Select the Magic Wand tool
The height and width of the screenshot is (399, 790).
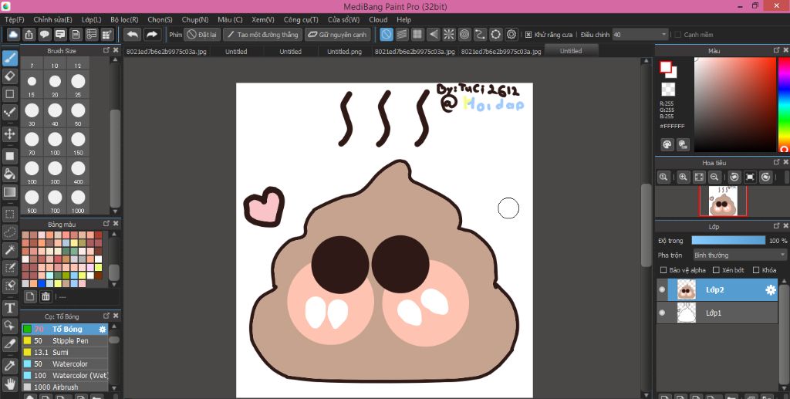click(9, 250)
